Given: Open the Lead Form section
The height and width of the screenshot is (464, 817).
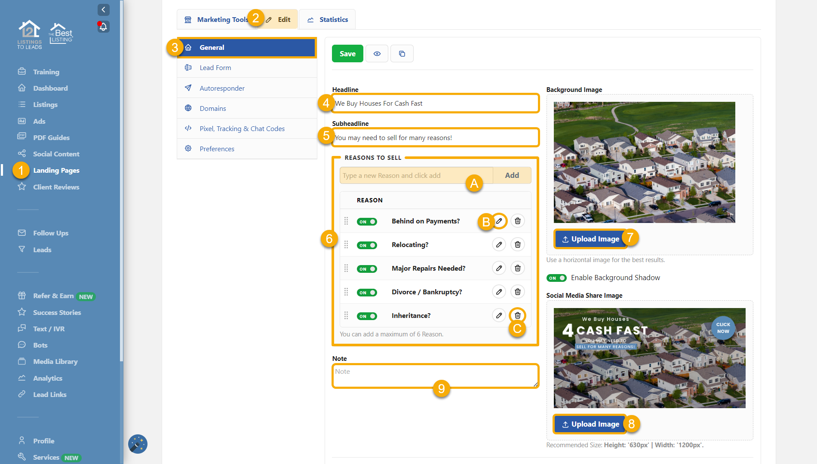Looking at the screenshot, I should click(215, 67).
